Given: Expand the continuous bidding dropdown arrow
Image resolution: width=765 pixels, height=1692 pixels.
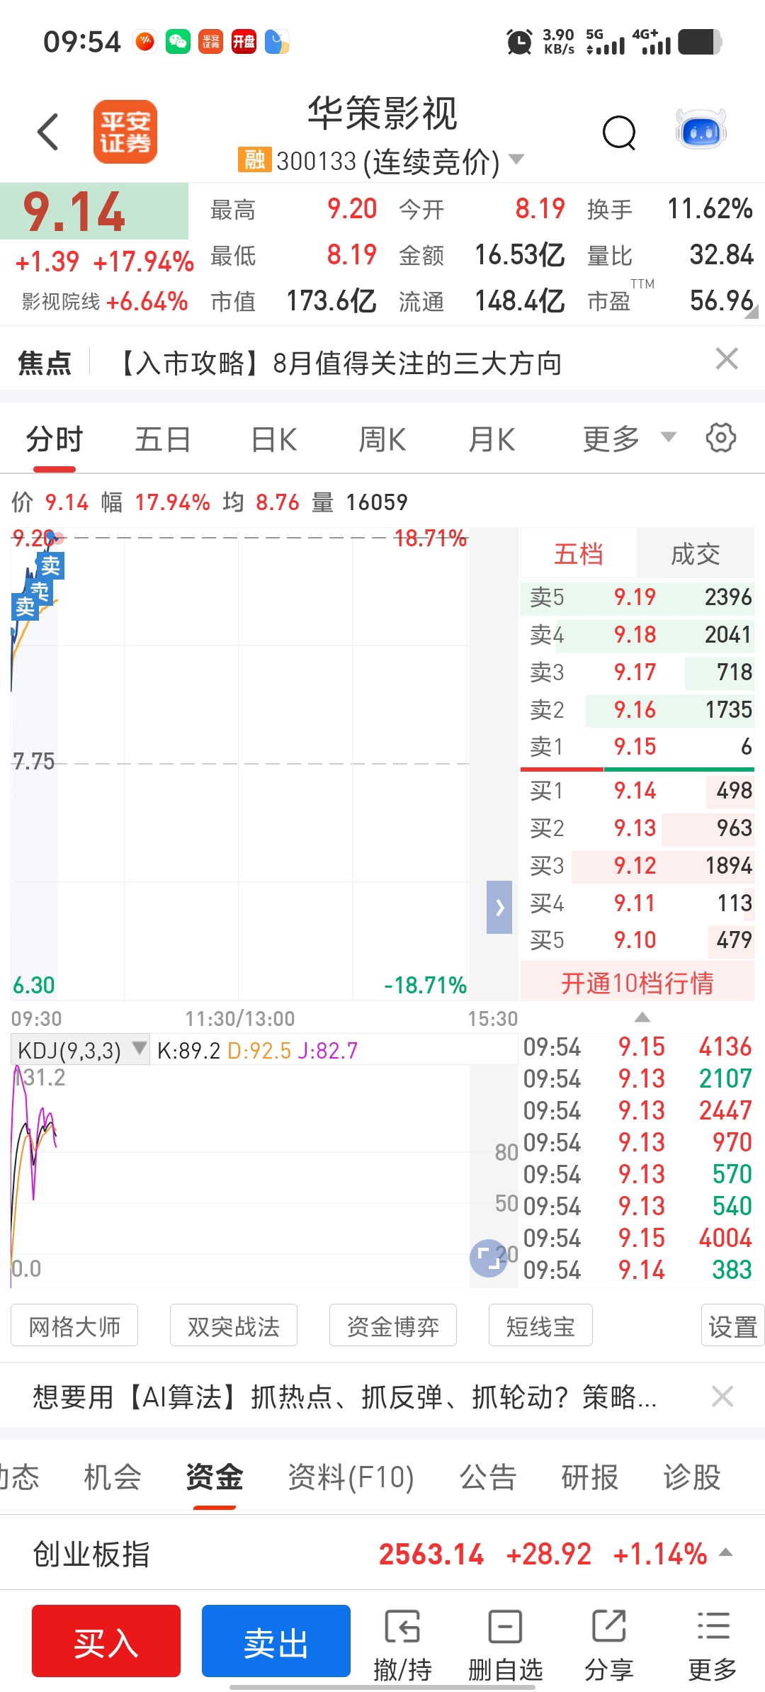Looking at the screenshot, I should pyautogui.click(x=517, y=159).
